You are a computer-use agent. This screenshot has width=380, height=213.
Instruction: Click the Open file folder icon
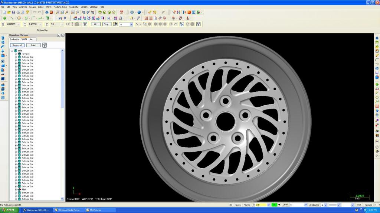(x=9, y=12)
